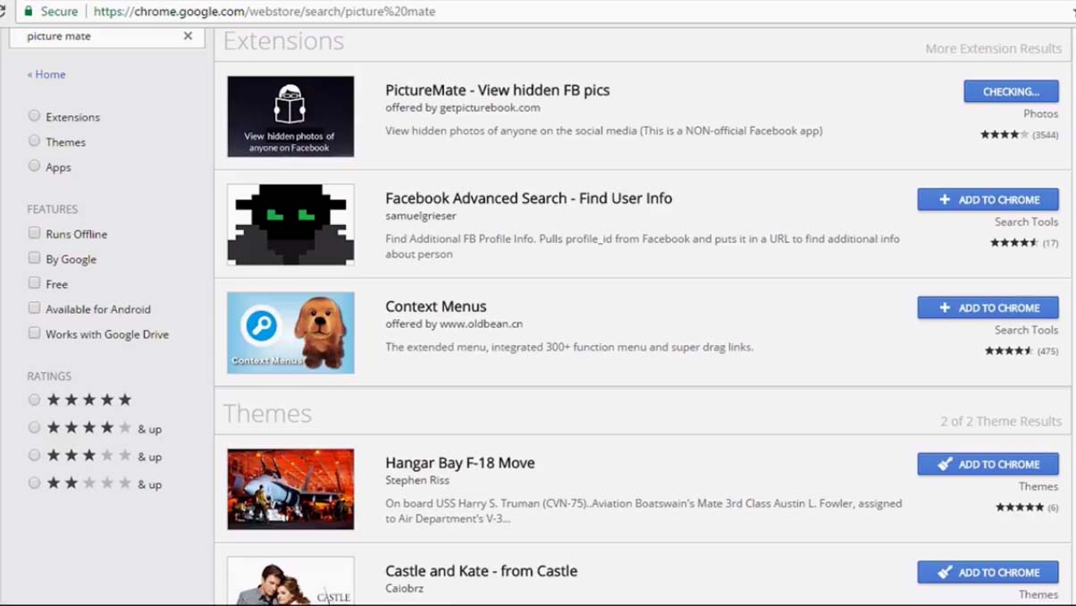The height and width of the screenshot is (606, 1076).
Task: Select the three stars & up filter
Action: [34, 456]
